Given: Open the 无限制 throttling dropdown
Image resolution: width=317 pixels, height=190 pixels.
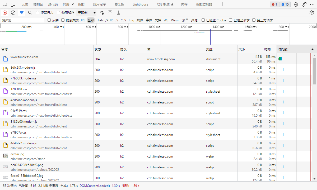Looking at the screenshot, I should point(87,13).
